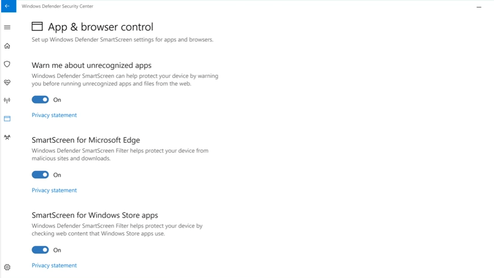The image size is (494, 278).
Task: Open the Home page in sidebar
Action: pos(8,46)
